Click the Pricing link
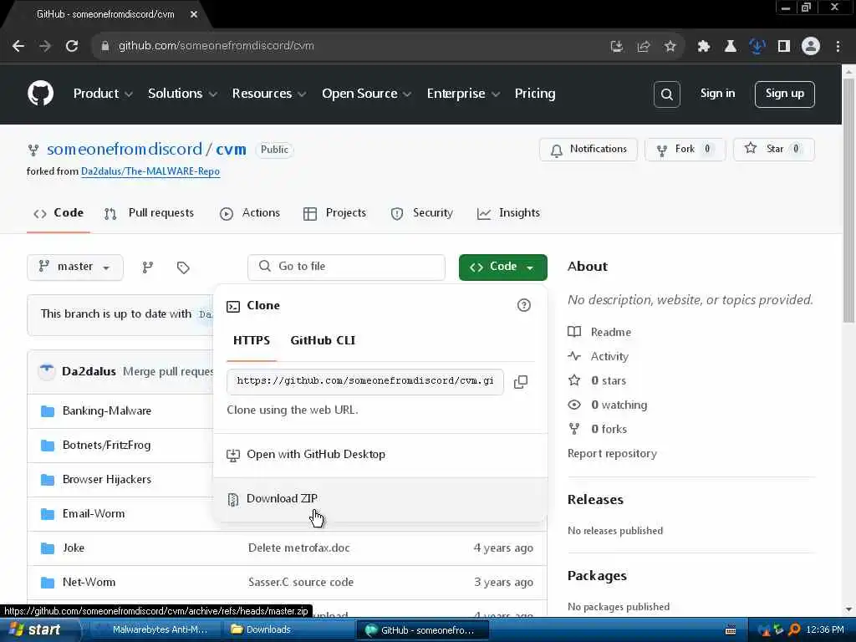 535,94
